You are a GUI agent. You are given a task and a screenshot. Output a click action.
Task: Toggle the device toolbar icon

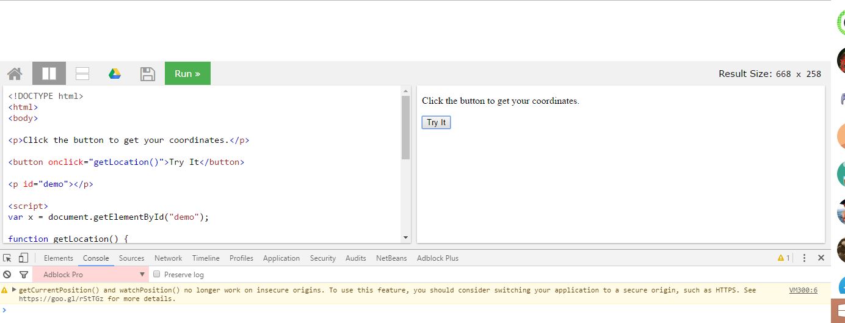pos(23,258)
